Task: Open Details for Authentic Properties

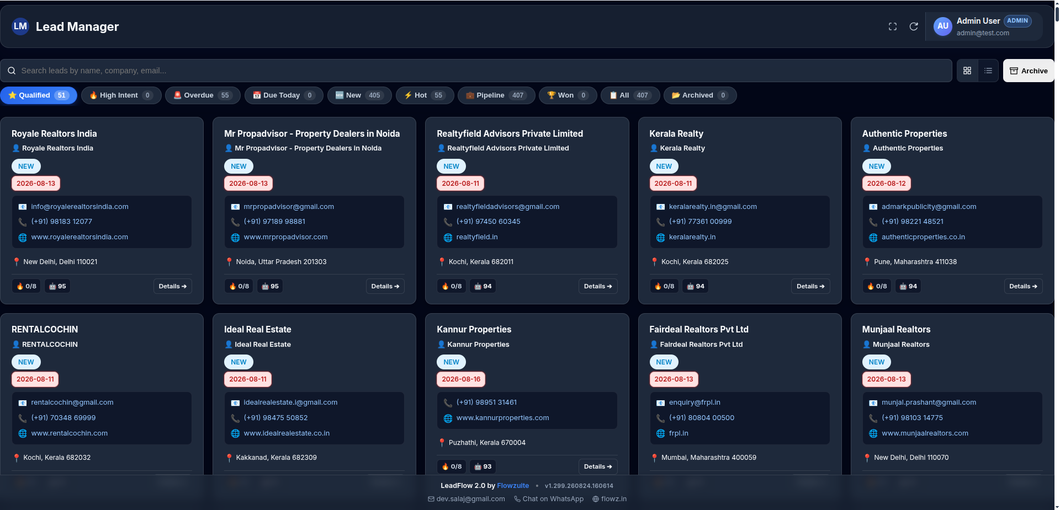Action: click(x=1023, y=286)
